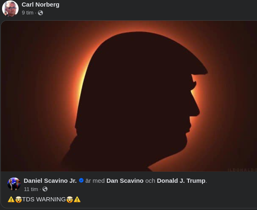
Task: Open the "9 tim" post timestamp
Action: 28,13
